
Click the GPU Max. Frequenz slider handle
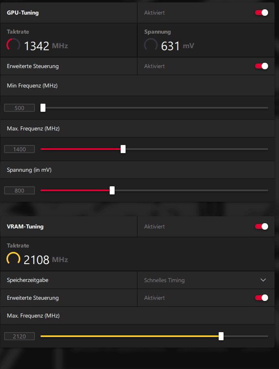(123, 149)
